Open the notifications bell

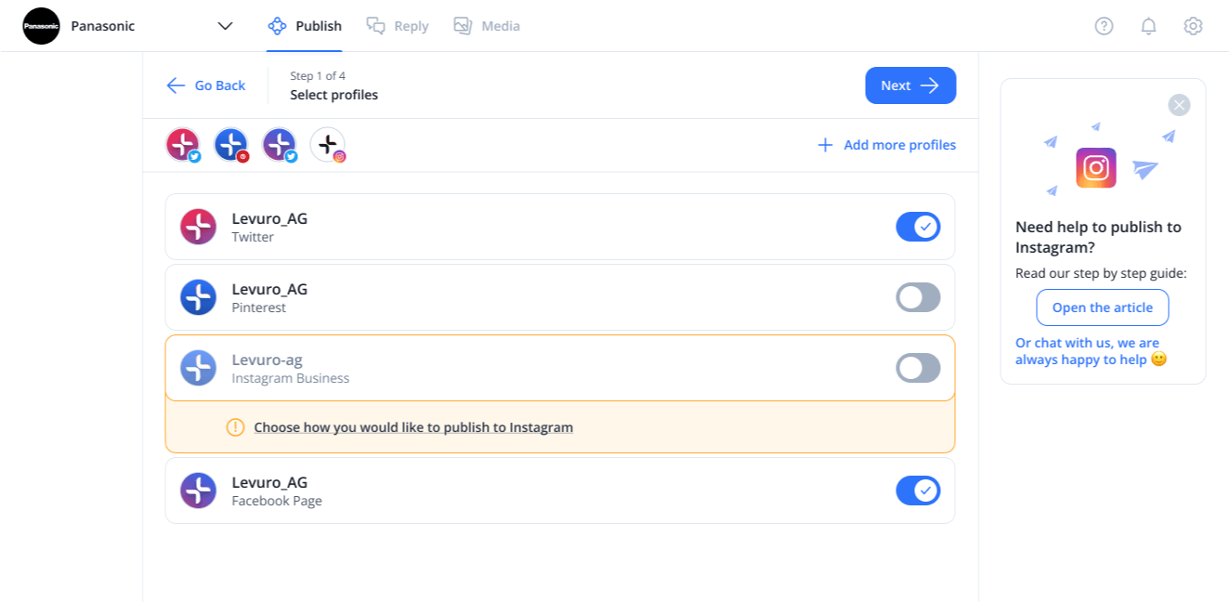coord(1148,26)
